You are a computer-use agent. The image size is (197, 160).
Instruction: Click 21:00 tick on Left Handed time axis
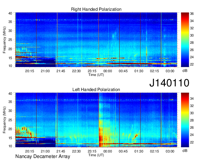click(x=45, y=151)
